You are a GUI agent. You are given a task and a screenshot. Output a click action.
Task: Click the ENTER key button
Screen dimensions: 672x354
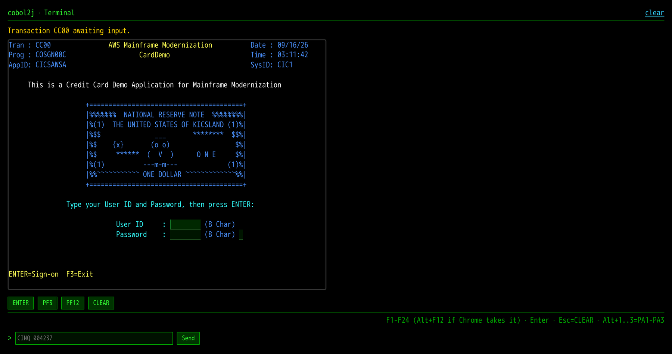(21, 303)
